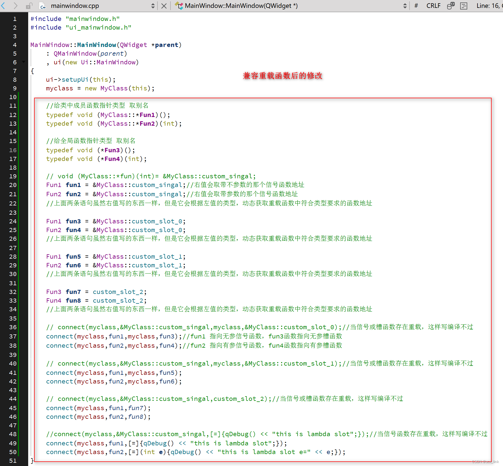Screen dimensions: 503x466
Task: Click 'fun7' declaration on line 32
Action: pyautogui.click(x=73, y=292)
